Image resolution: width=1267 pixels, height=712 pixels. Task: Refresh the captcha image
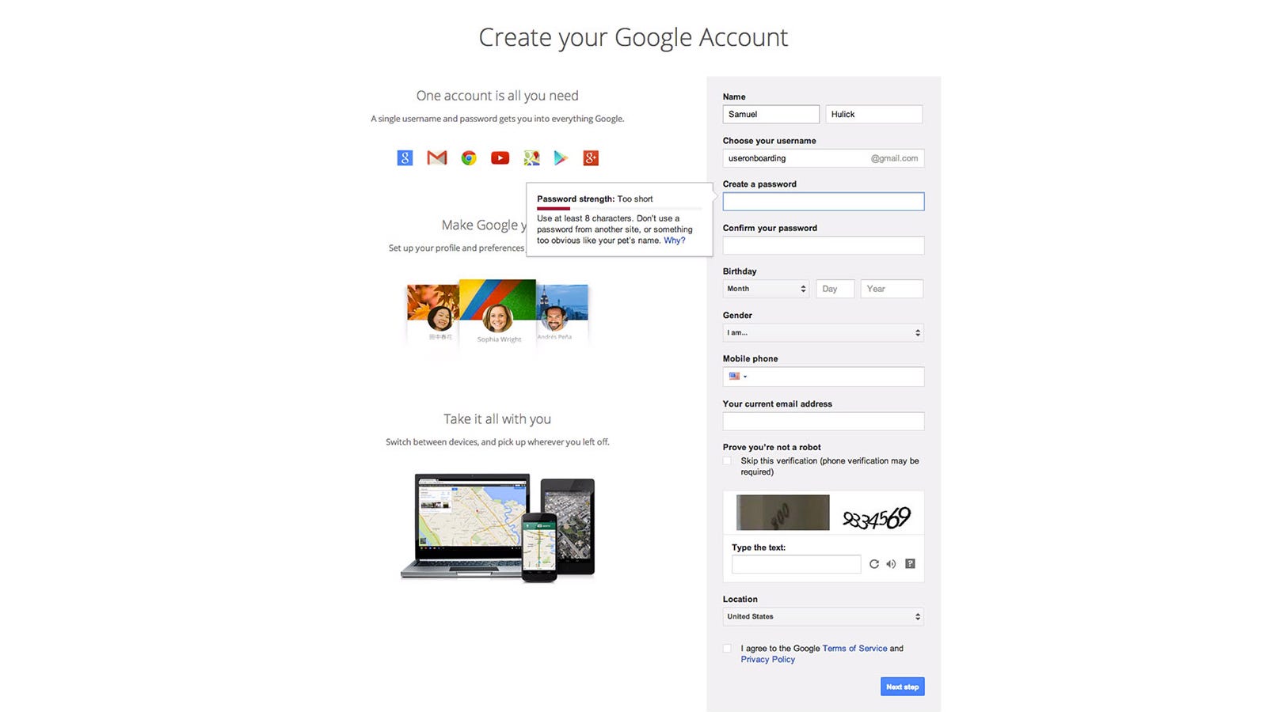point(874,564)
